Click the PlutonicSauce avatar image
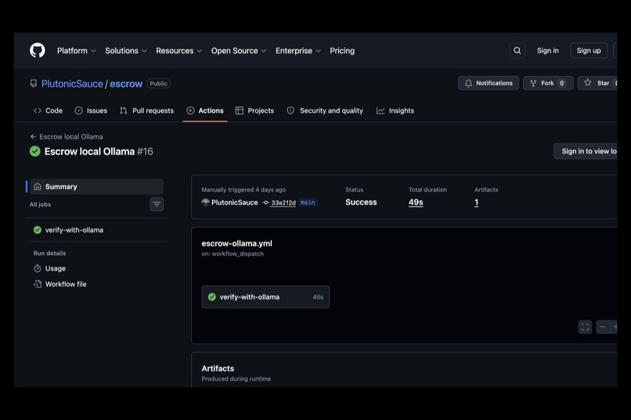631x420 pixels. pyautogui.click(x=205, y=202)
